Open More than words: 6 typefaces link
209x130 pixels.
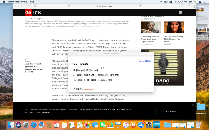[34, 68]
